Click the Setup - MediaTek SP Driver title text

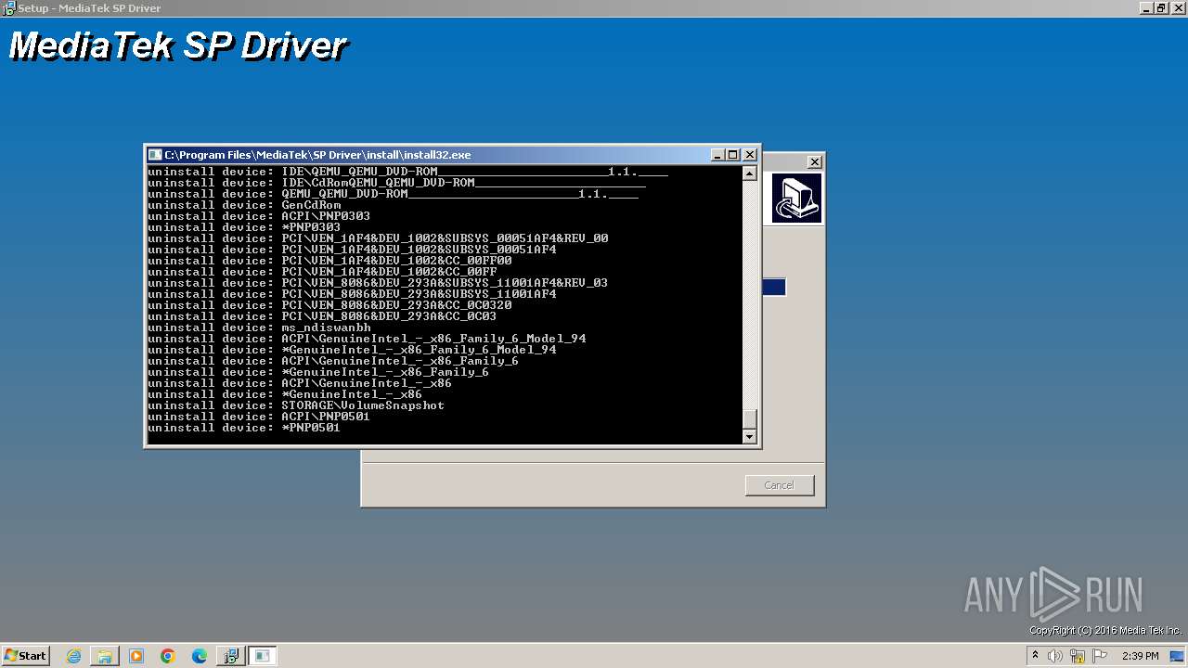coord(89,7)
